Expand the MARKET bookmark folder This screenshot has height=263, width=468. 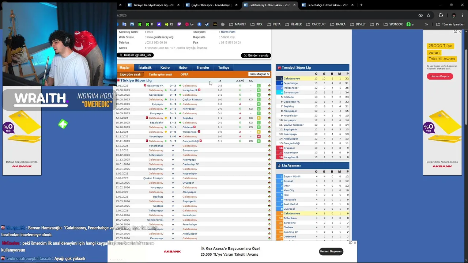click(x=238, y=24)
